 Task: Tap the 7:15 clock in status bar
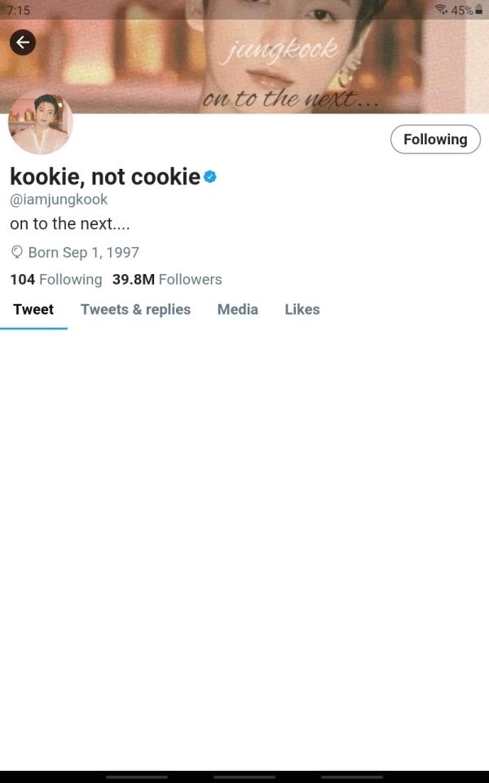point(18,10)
